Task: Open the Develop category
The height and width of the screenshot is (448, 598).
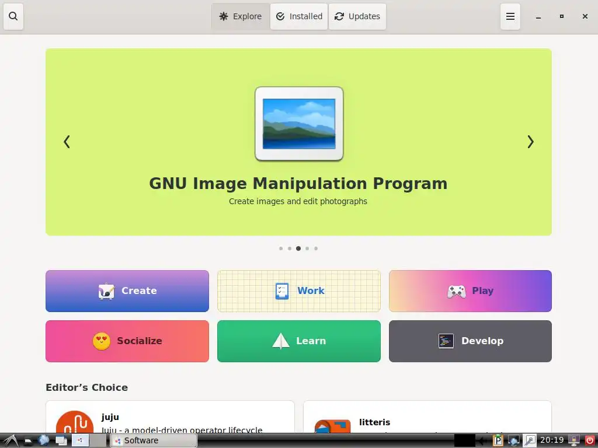Action: tap(470, 341)
